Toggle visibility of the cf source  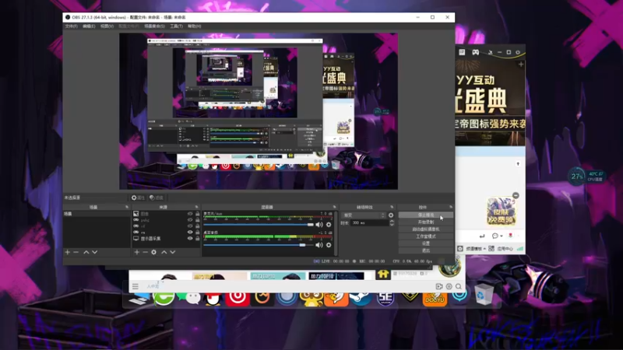pos(190,226)
